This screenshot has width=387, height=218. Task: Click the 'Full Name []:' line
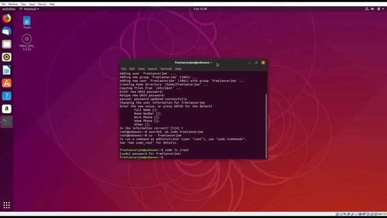tap(146, 110)
